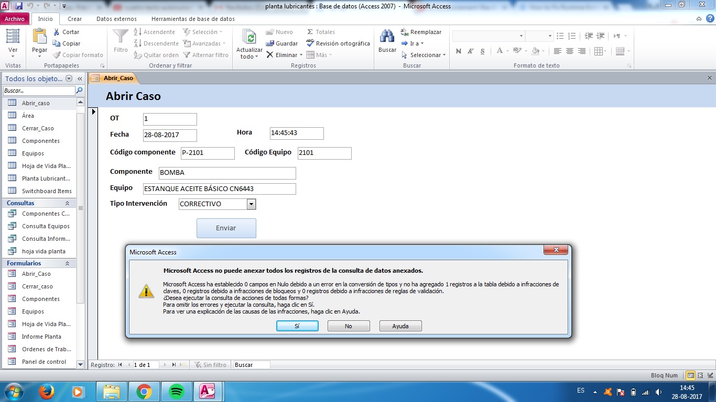This screenshot has width=716, height=402.
Task: Click the Código componente field
Action: click(208, 153)
